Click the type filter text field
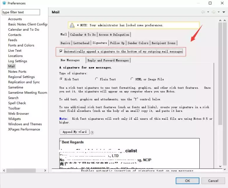This screenshot has width=228, height=188. coord(21,12)
